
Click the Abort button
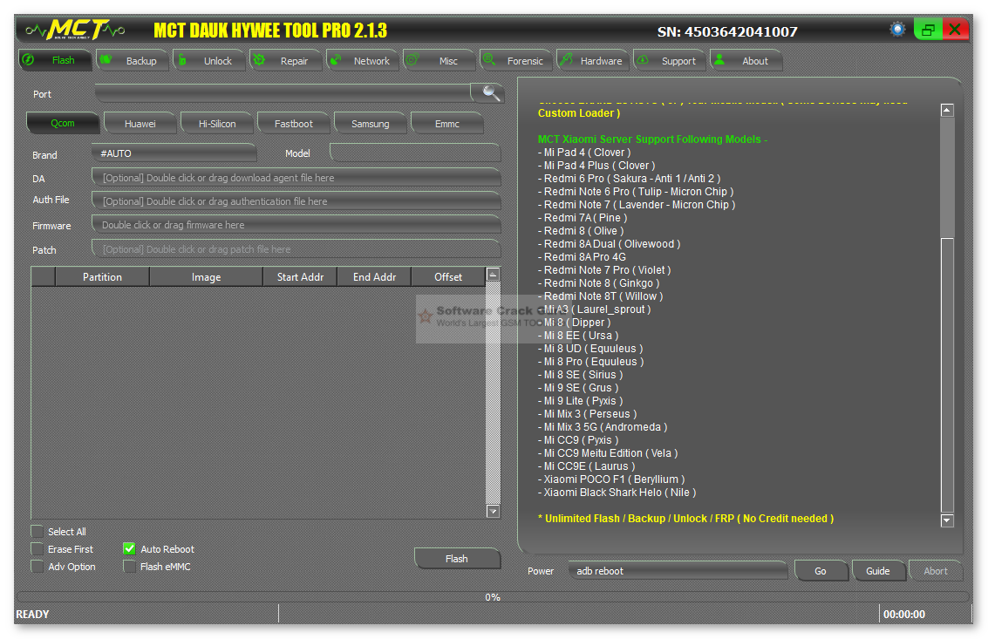coord(936,571)
